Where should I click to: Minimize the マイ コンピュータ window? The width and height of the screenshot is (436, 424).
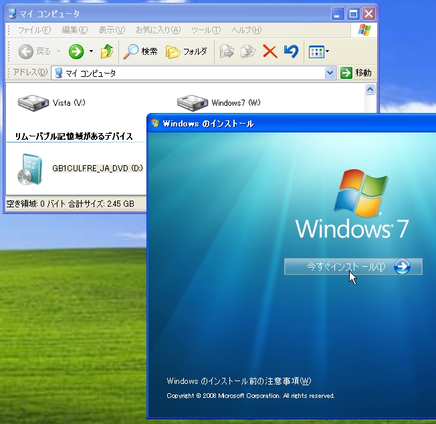coord(338,13)
